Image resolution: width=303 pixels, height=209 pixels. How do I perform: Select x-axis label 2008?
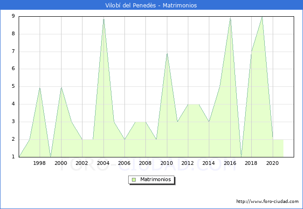pos(145,163)
